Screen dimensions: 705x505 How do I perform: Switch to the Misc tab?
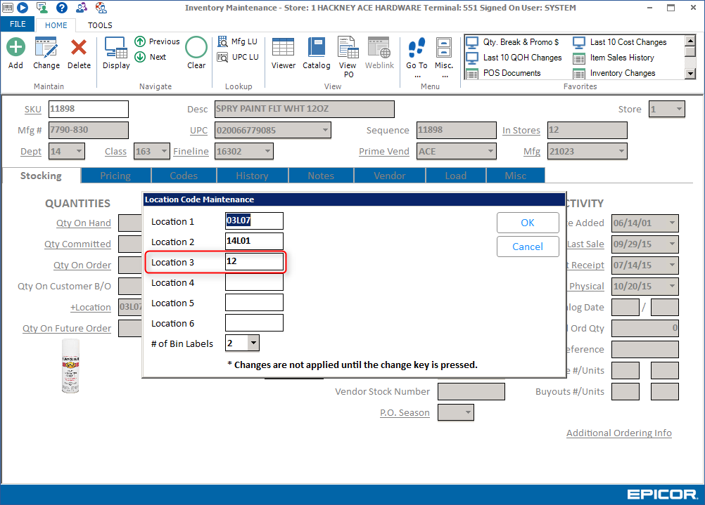pyautogui.click(x=516, y=176)
